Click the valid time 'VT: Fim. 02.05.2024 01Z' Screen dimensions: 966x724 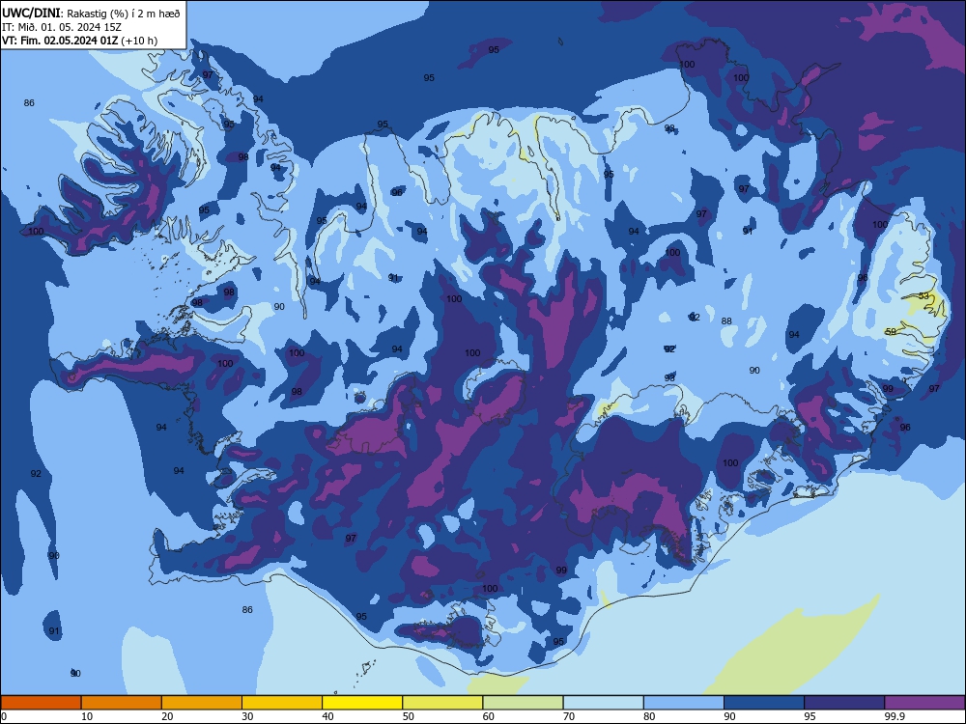pos(60,41)
